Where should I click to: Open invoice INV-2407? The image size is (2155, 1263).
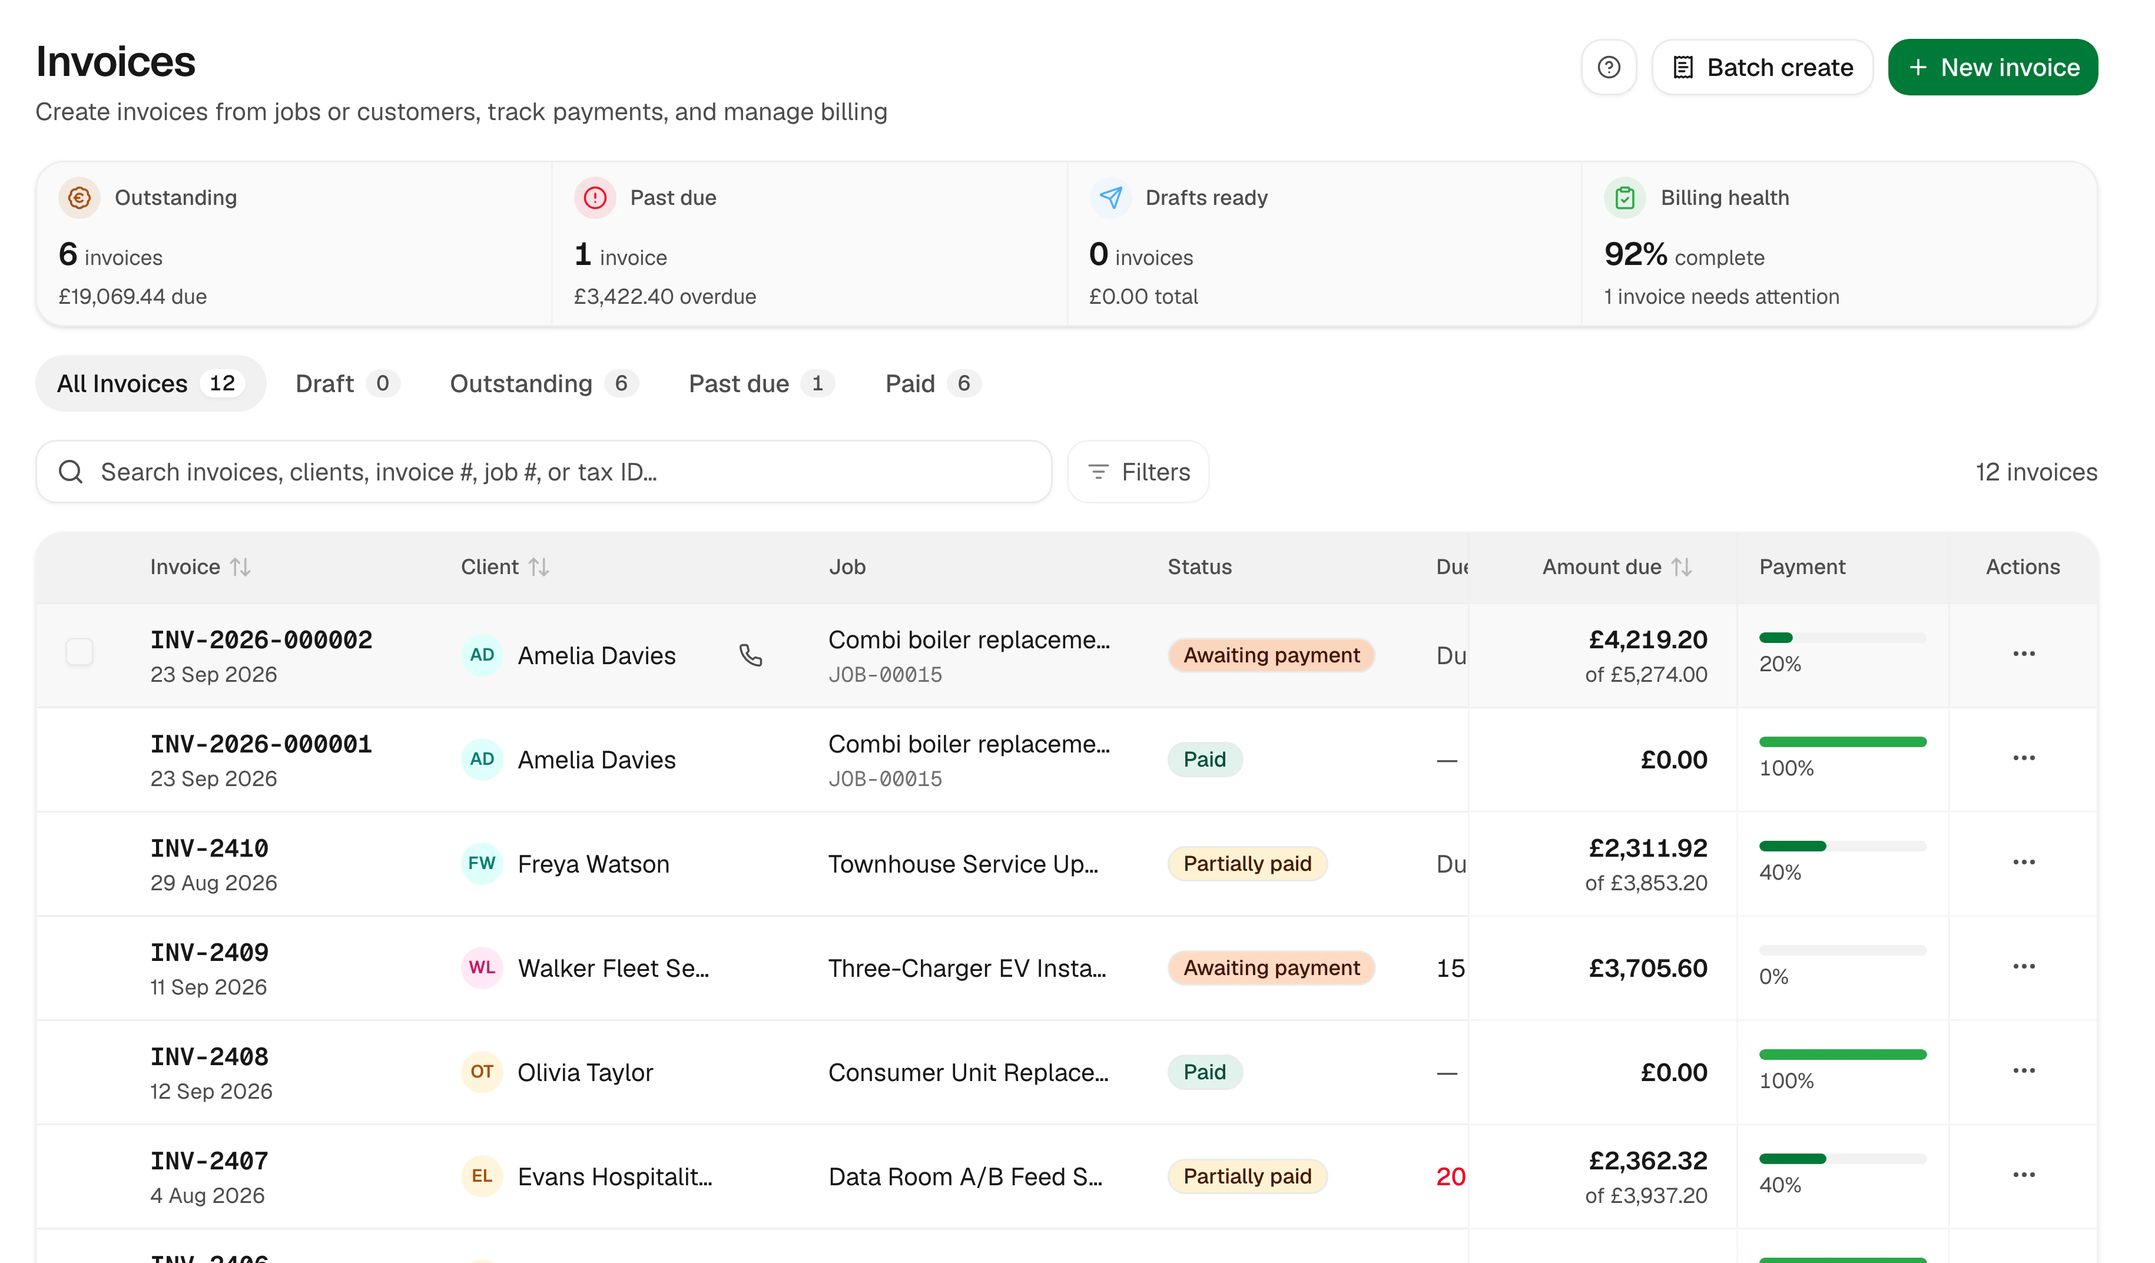pyautogui.click(x=210, y=1161)
